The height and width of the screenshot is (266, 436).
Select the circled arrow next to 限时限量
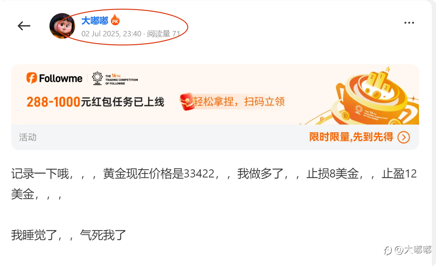coord(404,137)
